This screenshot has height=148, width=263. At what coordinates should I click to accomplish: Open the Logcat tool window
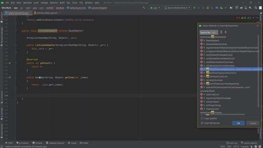[72, 143]
